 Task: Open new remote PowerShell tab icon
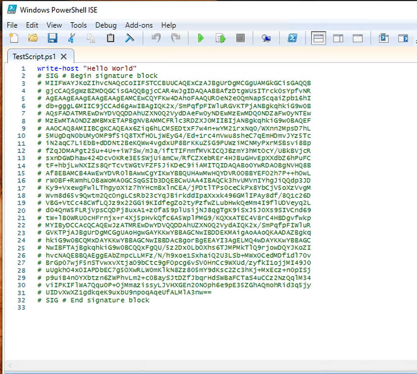pyautogui.click(x=266, y=38)
